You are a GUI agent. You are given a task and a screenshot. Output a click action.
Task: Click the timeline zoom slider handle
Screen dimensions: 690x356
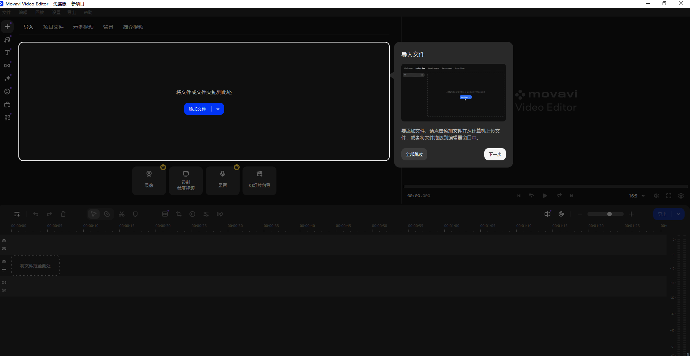coord(610,214)
